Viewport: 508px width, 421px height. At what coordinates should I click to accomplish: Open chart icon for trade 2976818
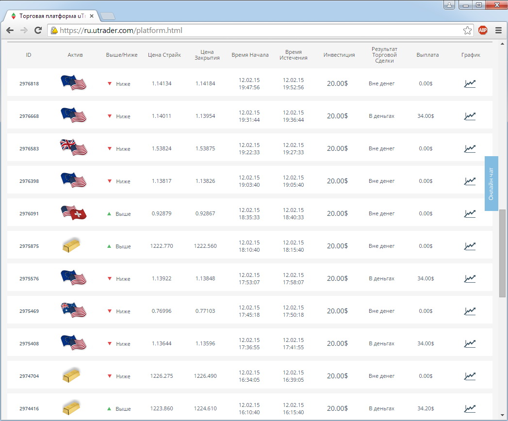(470, 83)
